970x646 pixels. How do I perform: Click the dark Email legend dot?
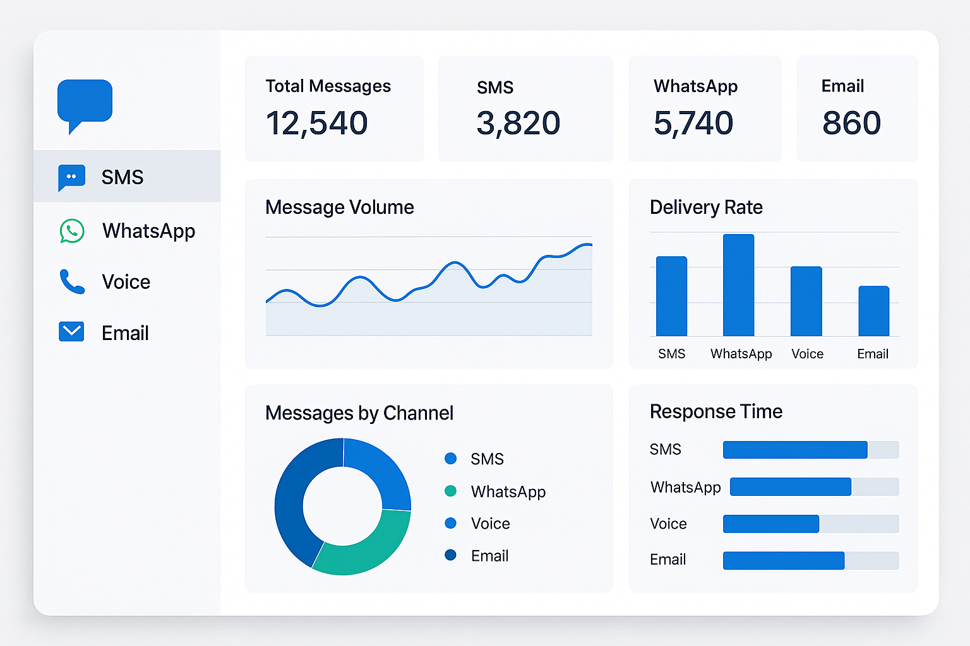coord(451,556)
